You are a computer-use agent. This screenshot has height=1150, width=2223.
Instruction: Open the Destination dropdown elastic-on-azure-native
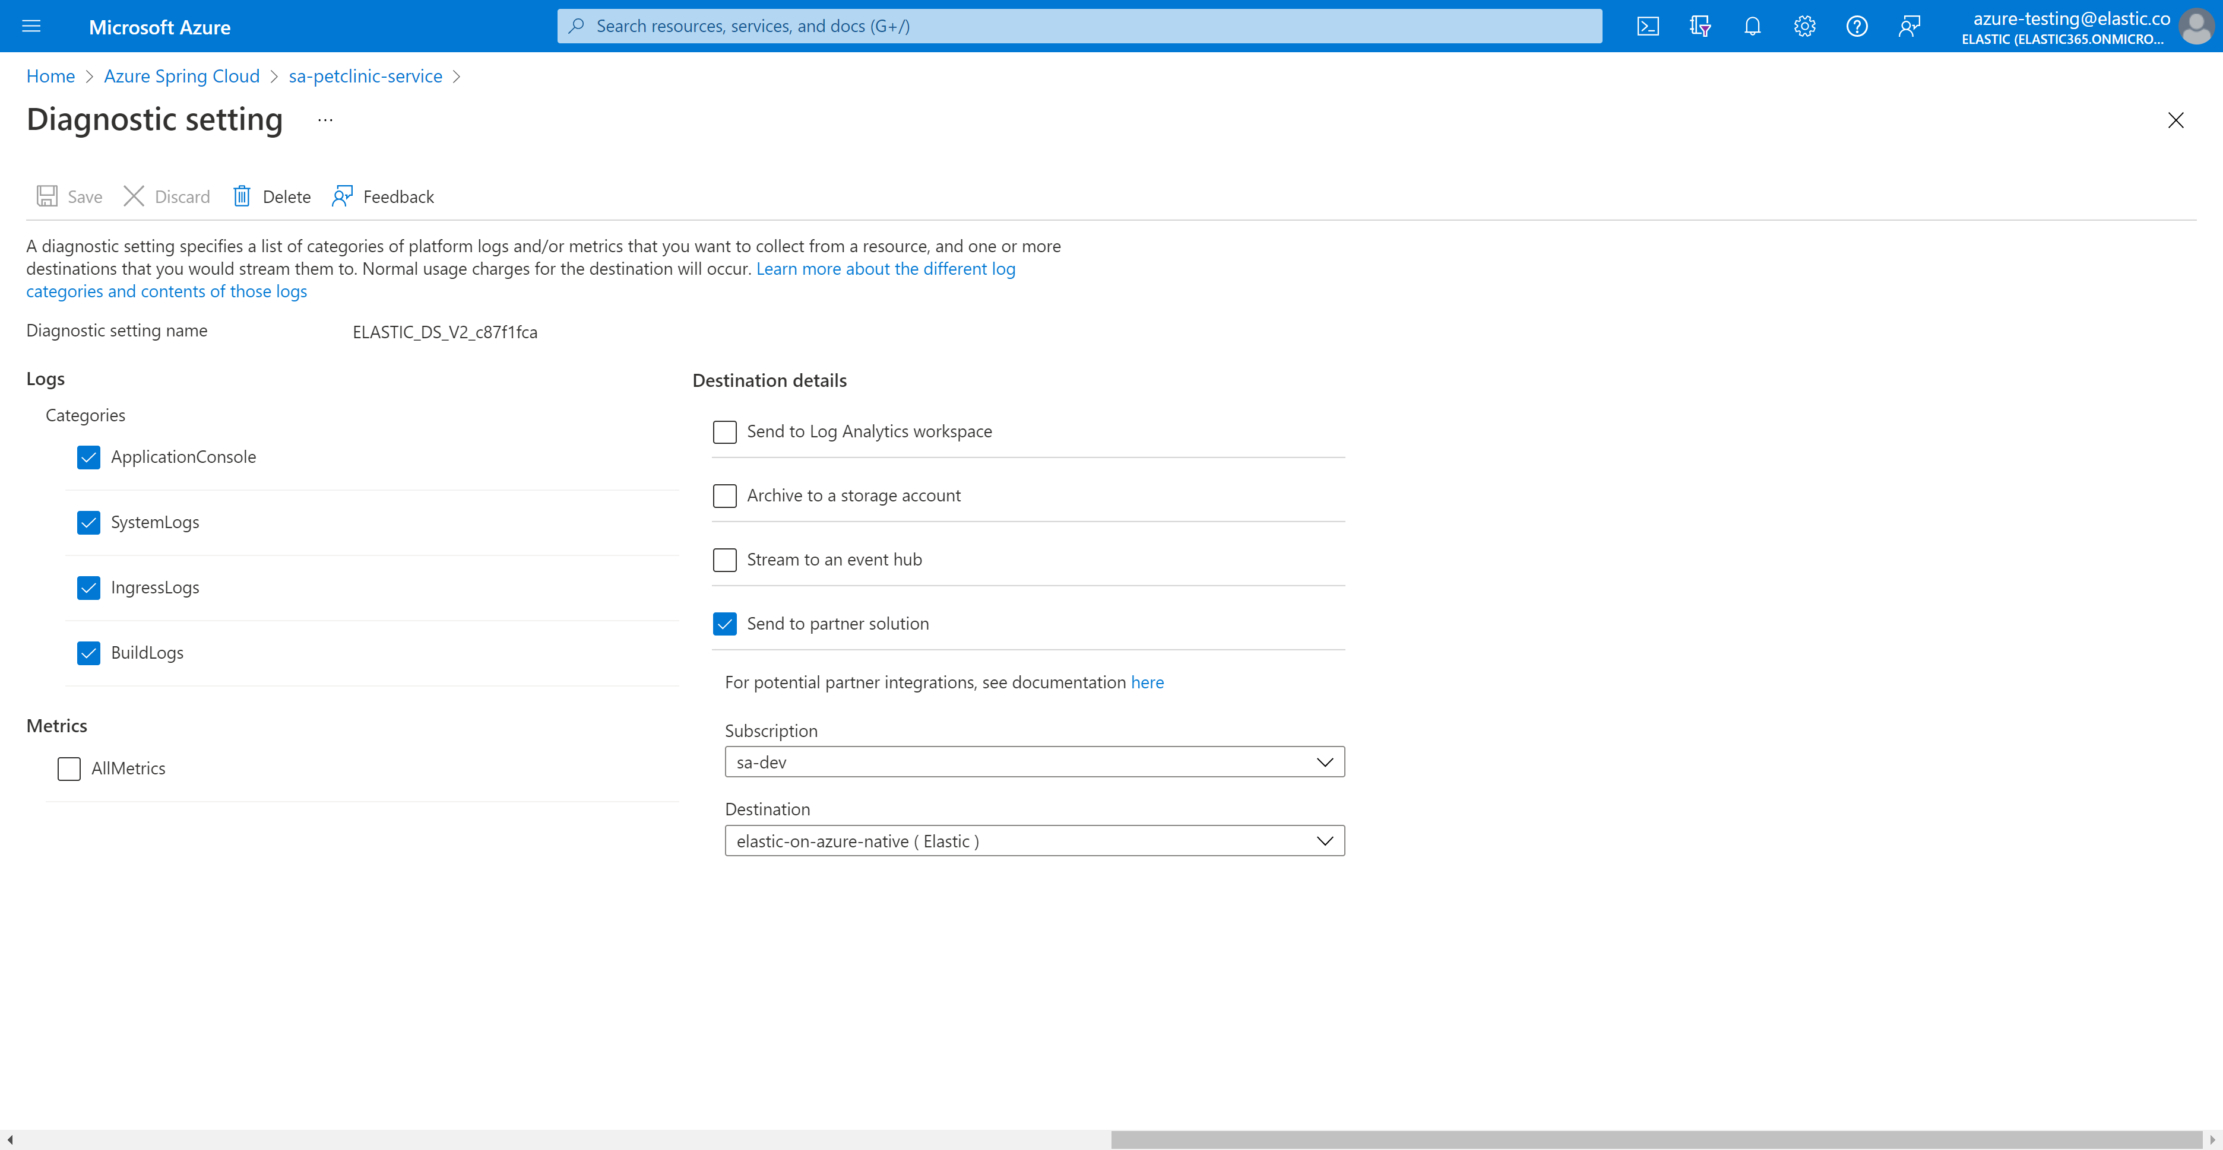1035,841
